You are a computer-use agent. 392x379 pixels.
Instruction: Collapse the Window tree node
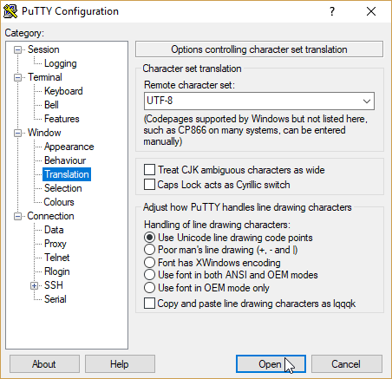pyautogui.click(x=18, y=134)
